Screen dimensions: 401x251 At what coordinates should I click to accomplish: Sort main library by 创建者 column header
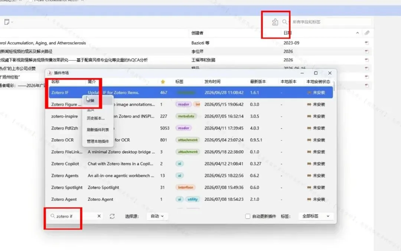[x=198, y=33]
